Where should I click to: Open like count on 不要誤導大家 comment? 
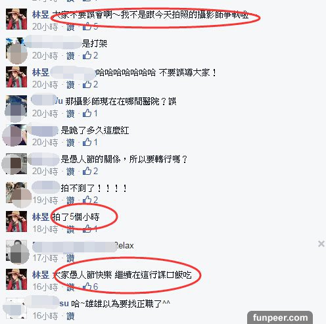[x=96, y=84]
